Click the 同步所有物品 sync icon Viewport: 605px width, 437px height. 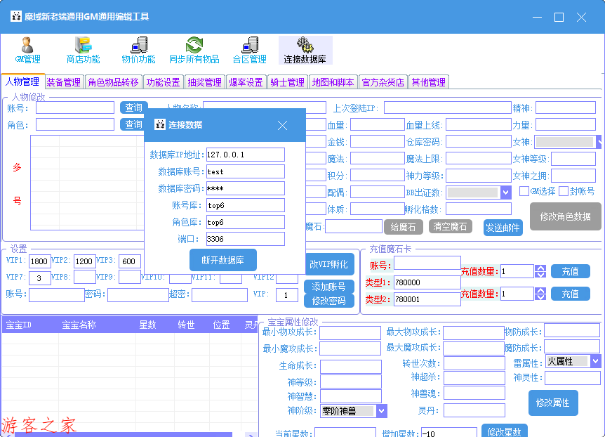point(194,50)
